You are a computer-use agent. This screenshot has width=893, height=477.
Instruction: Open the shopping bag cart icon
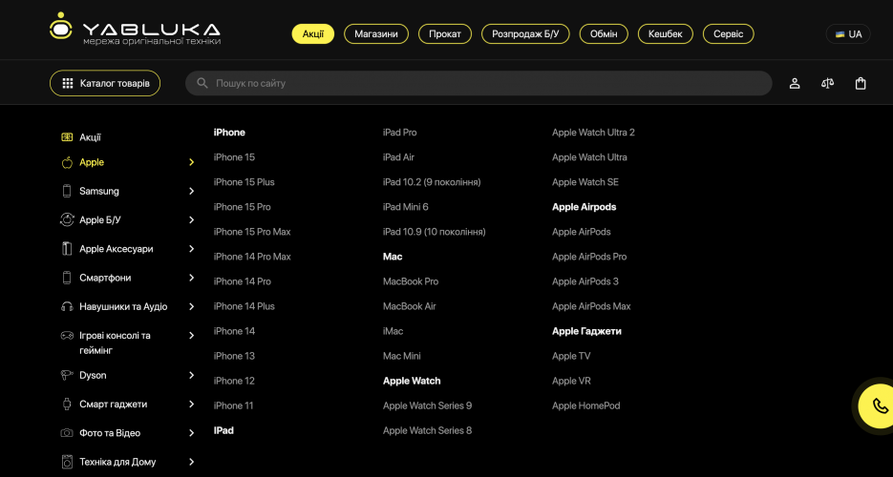861,84
